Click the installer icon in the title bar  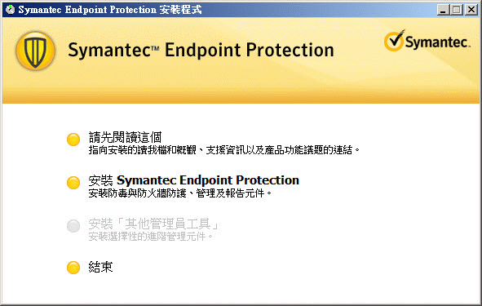click(10, 10)
